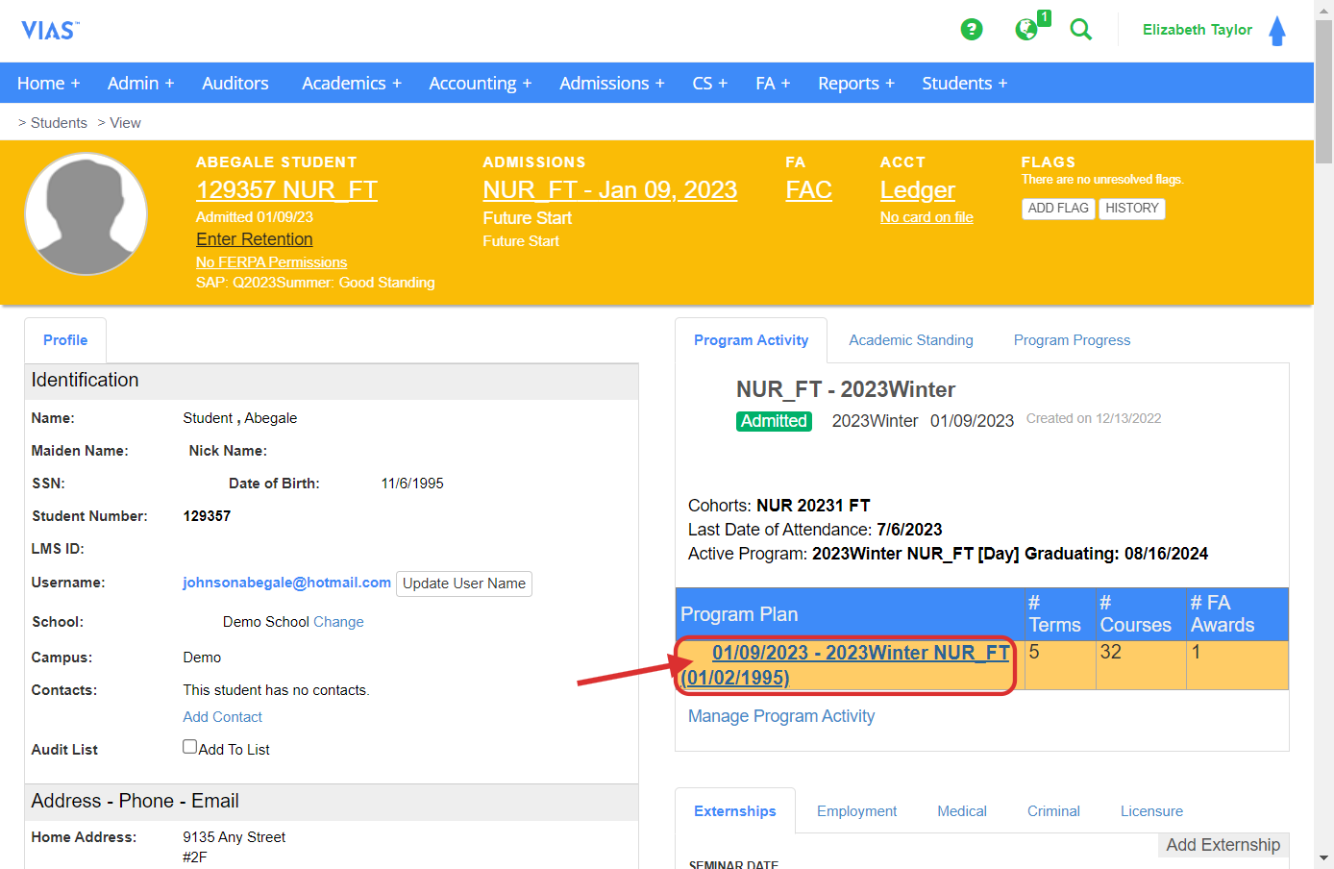The image size is (1334, 869).
Task: Click the page vertical scrollbar down arrow
Action: [x=1323, y=857]
